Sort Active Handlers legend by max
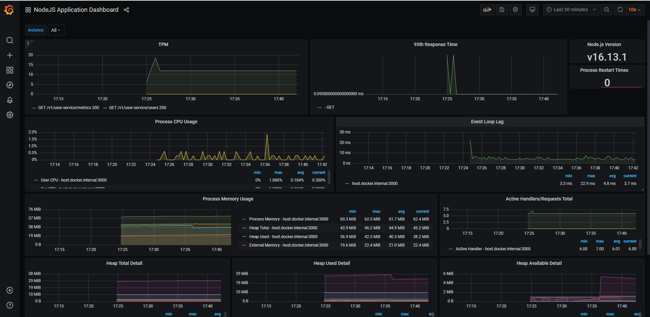Screen dimensions: 650x317 tap(600, 241)
